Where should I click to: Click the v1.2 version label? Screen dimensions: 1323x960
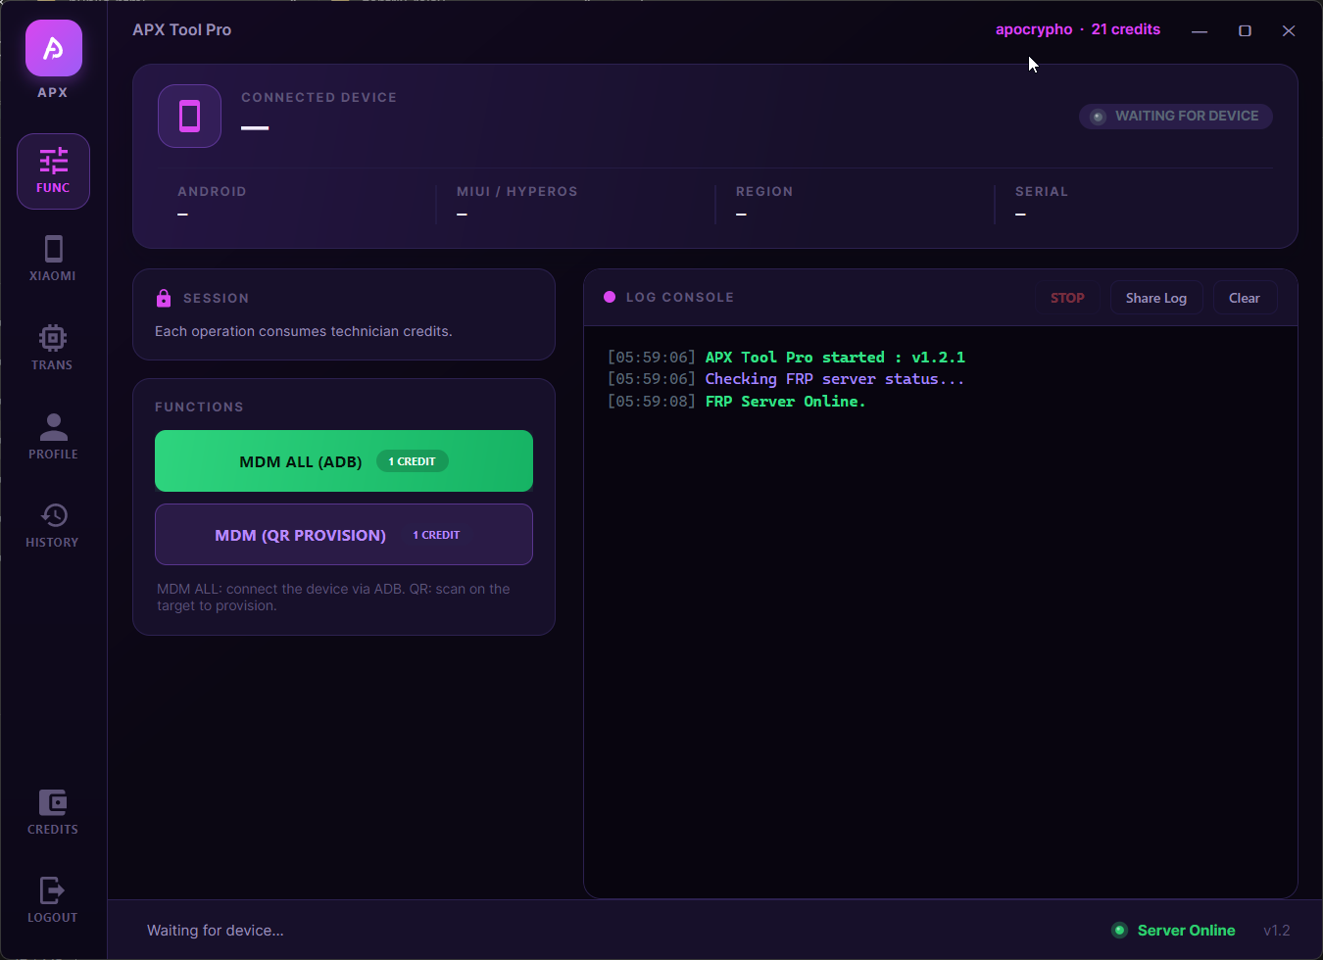[1277, 931]
